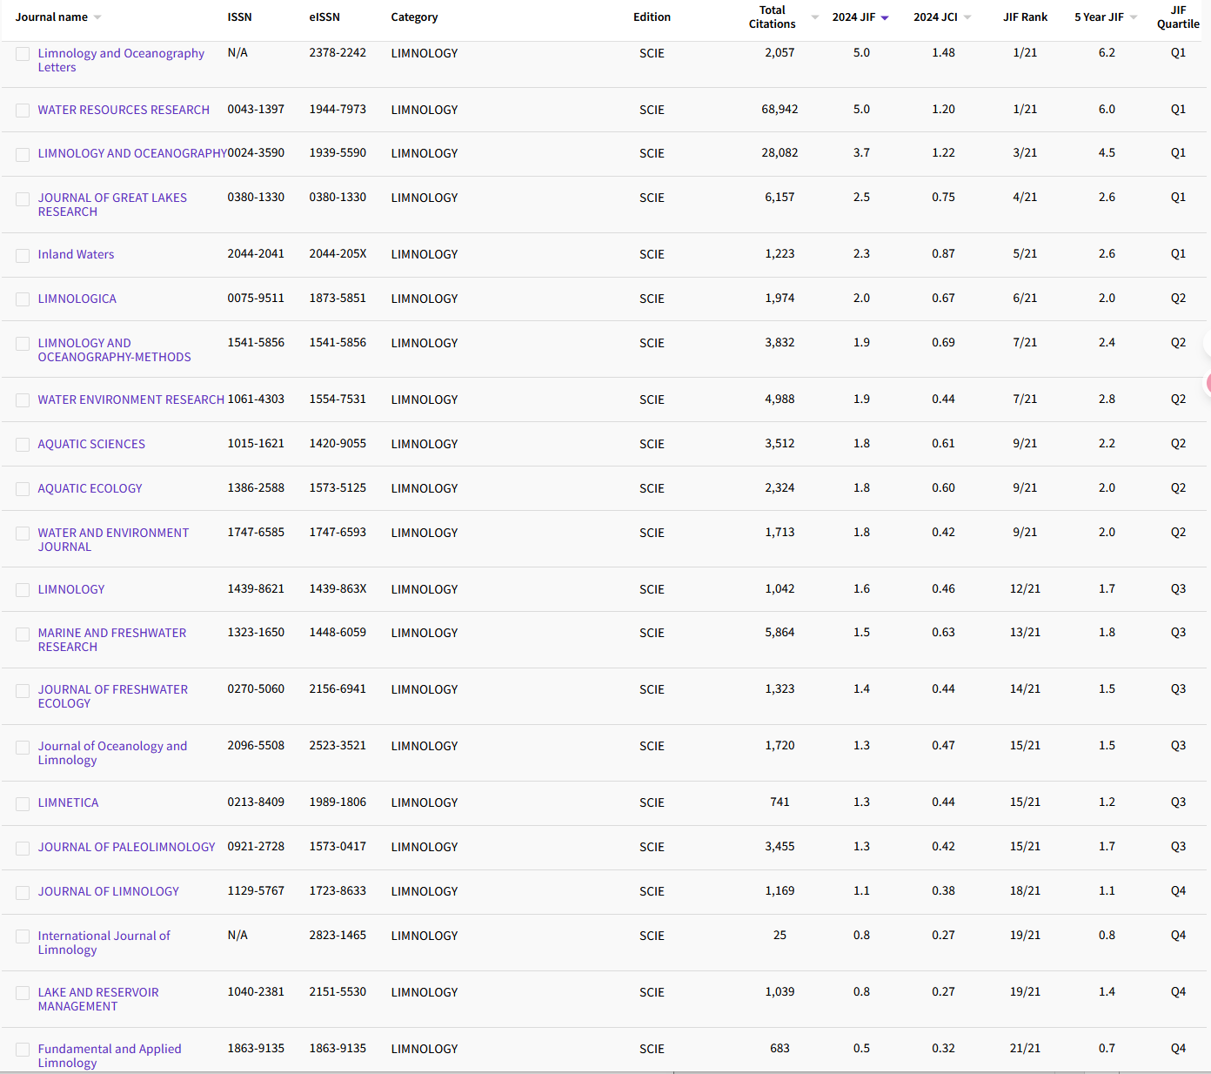Click eISSN 2044-205X
1211x1074 pixels.
(x=338, y=254)
